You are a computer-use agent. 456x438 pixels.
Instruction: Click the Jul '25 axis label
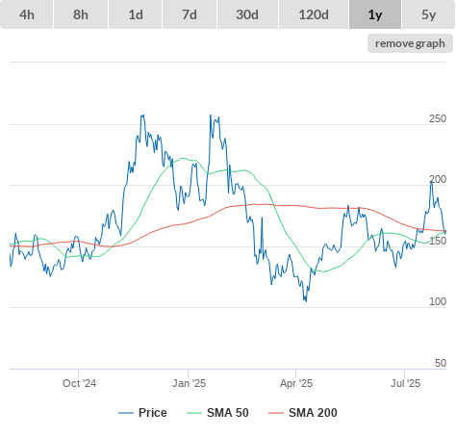pyautogui.click(x=405, y=383)
